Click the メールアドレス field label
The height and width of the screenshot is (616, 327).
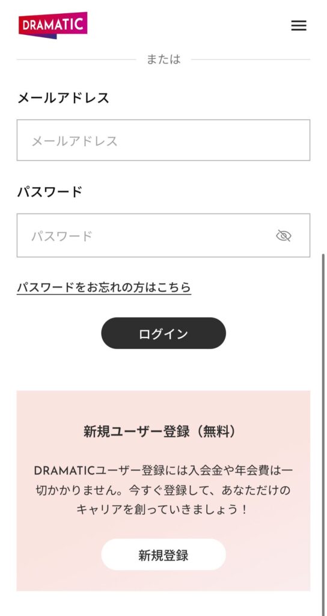coord(63,98)
